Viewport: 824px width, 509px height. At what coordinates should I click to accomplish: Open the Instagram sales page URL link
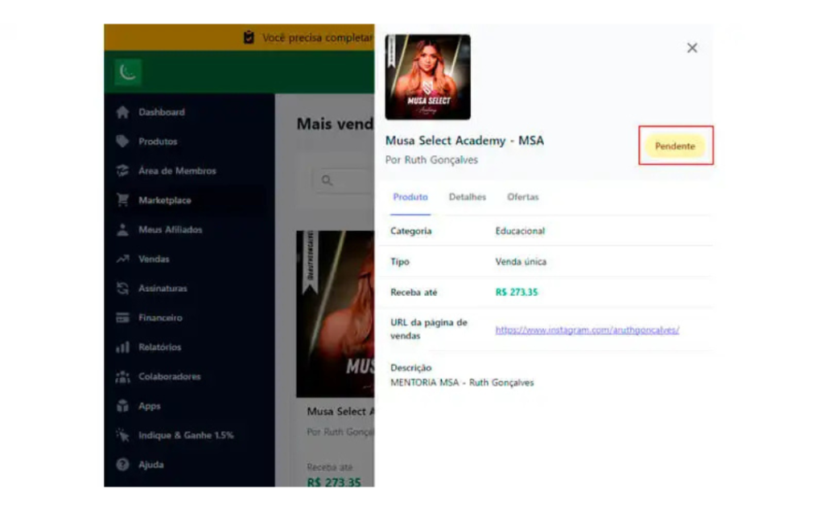(x=587, y=330)
